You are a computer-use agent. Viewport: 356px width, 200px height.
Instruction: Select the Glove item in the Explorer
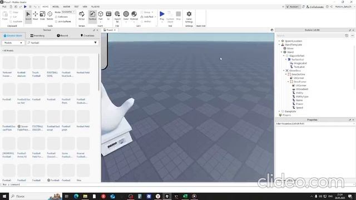pyautogui.click(x=290, y=48)
